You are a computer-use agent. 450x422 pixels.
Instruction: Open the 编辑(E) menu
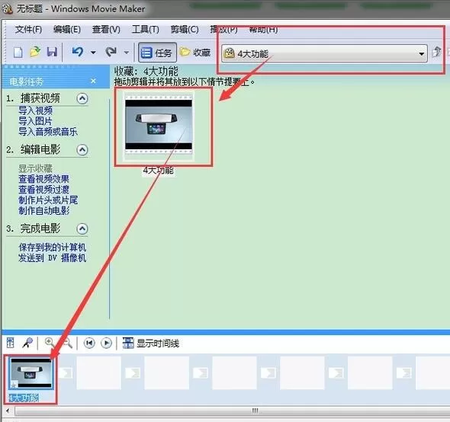tap(67, 29)
